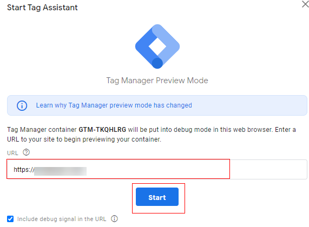Click the debug mode description paragraph

152,135
